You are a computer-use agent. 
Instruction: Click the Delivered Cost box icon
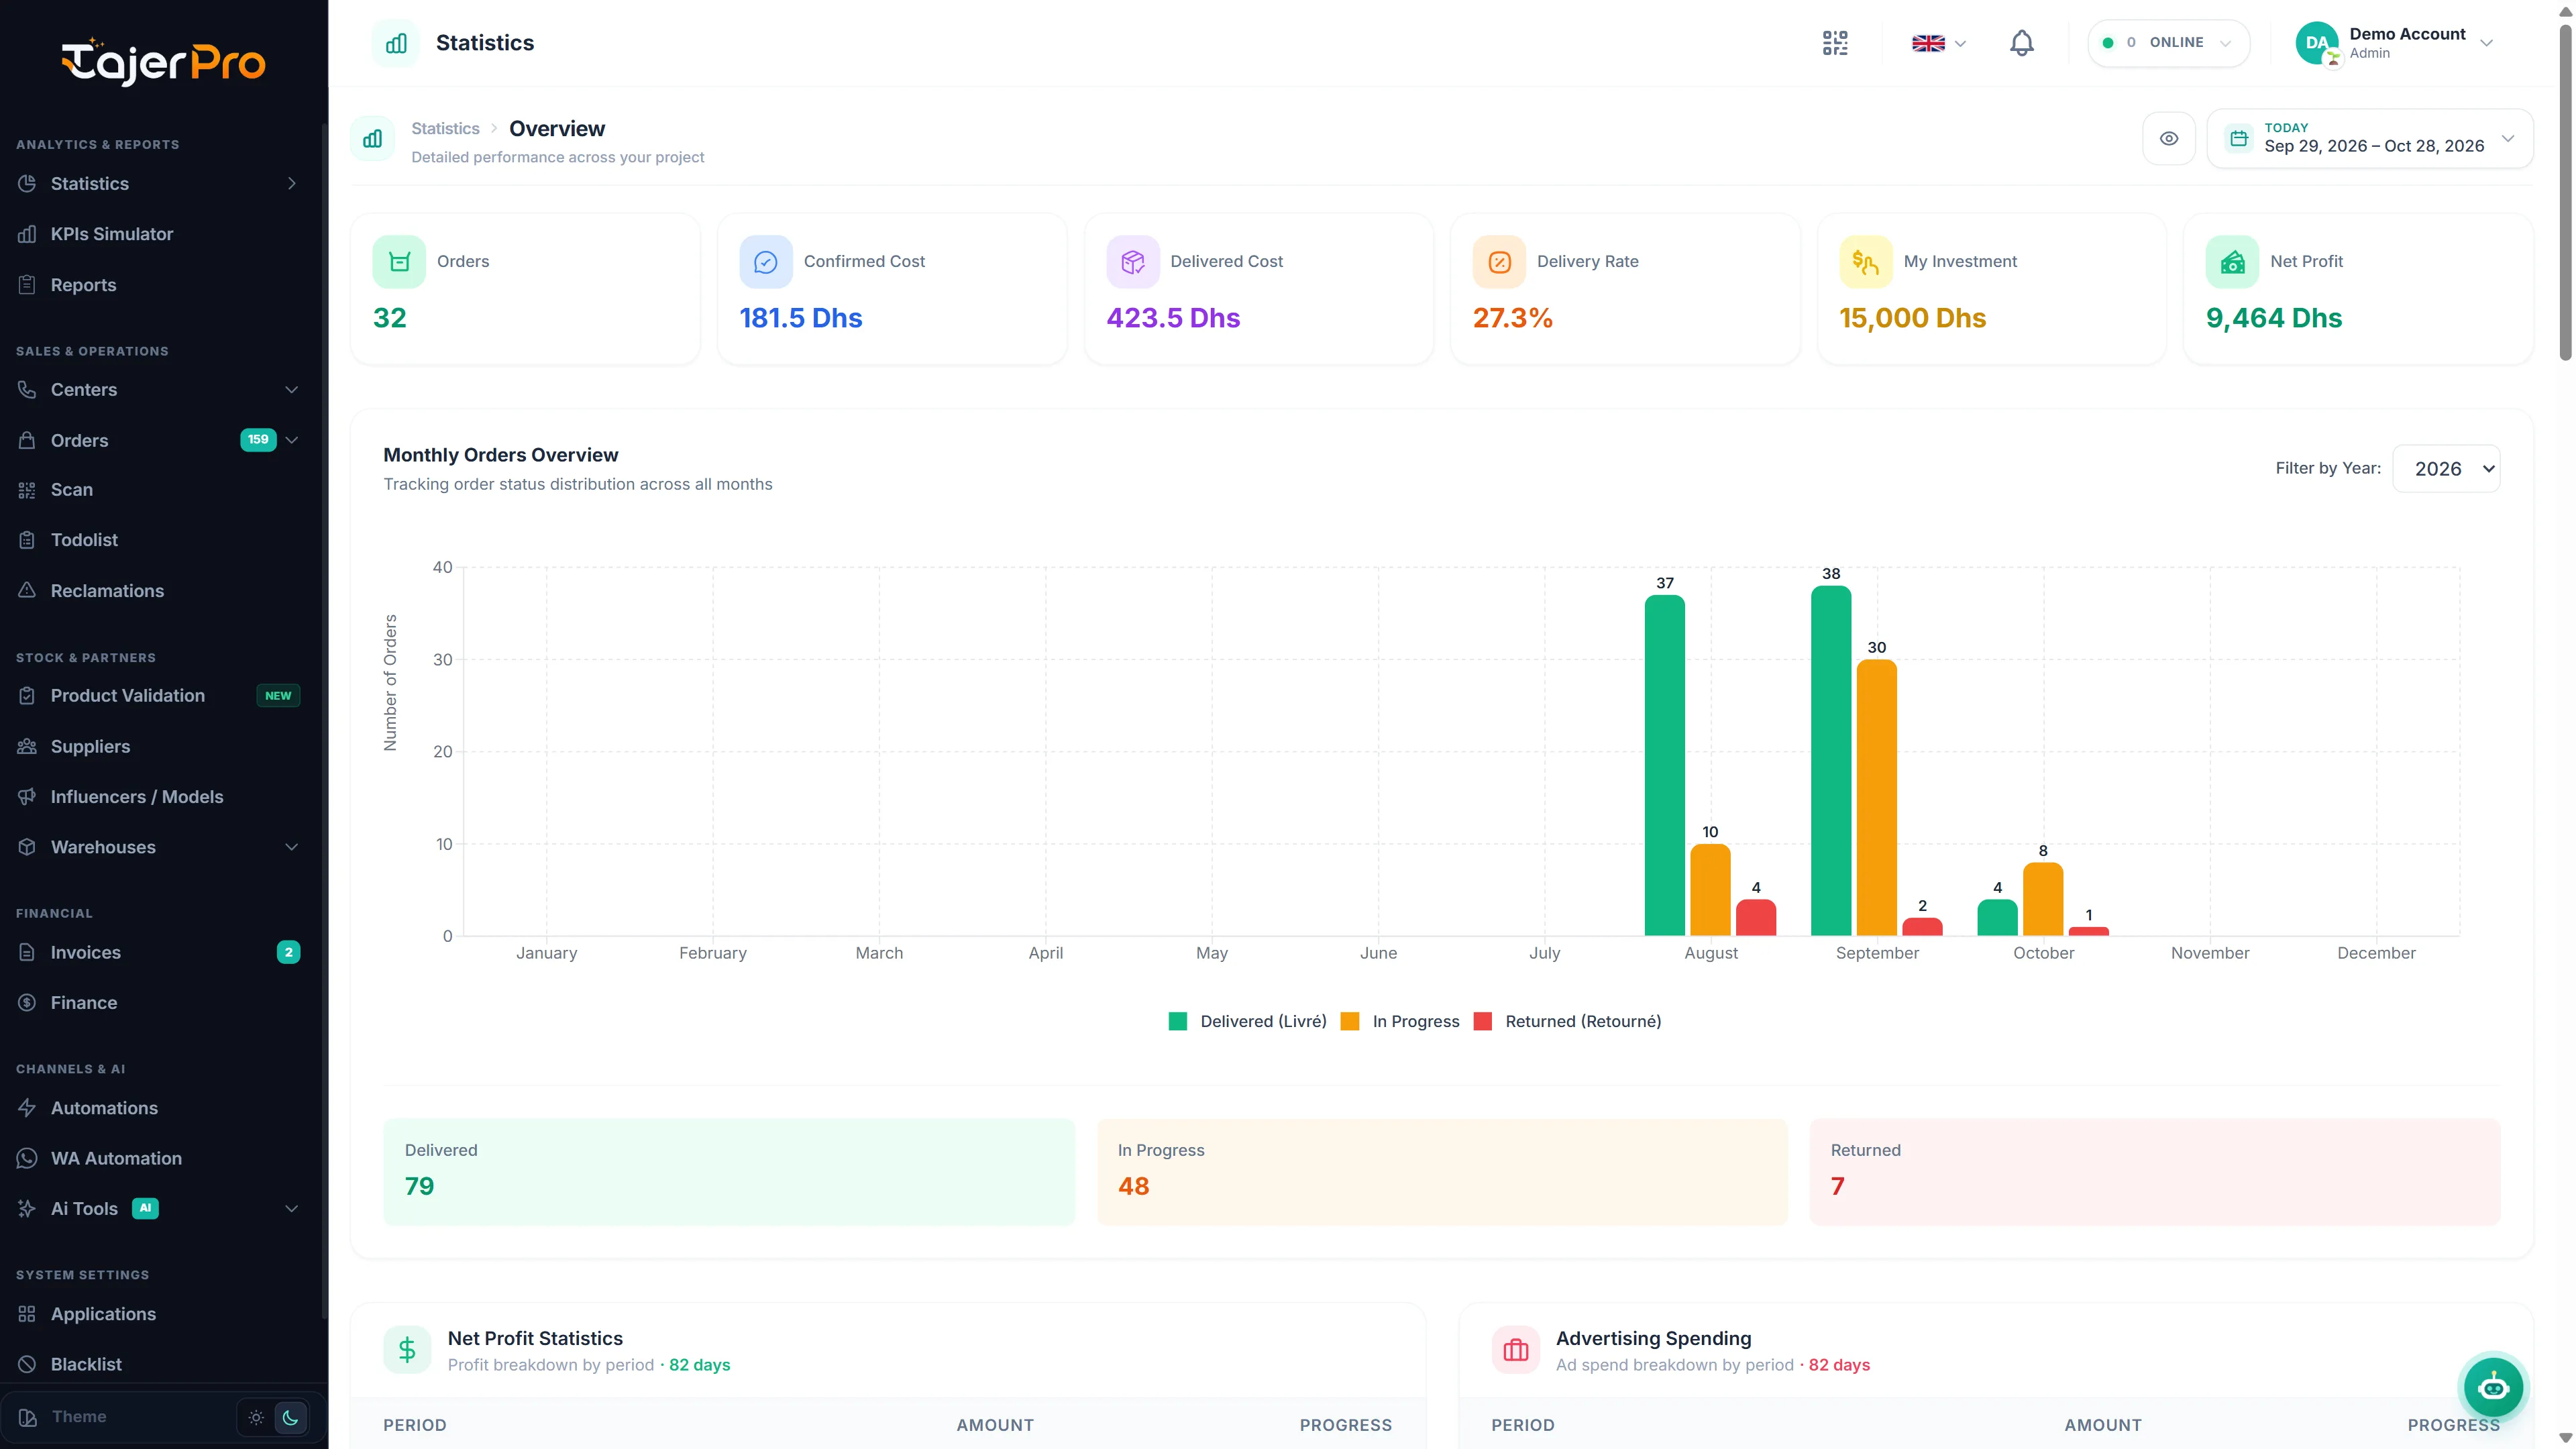pos(1133,262)
